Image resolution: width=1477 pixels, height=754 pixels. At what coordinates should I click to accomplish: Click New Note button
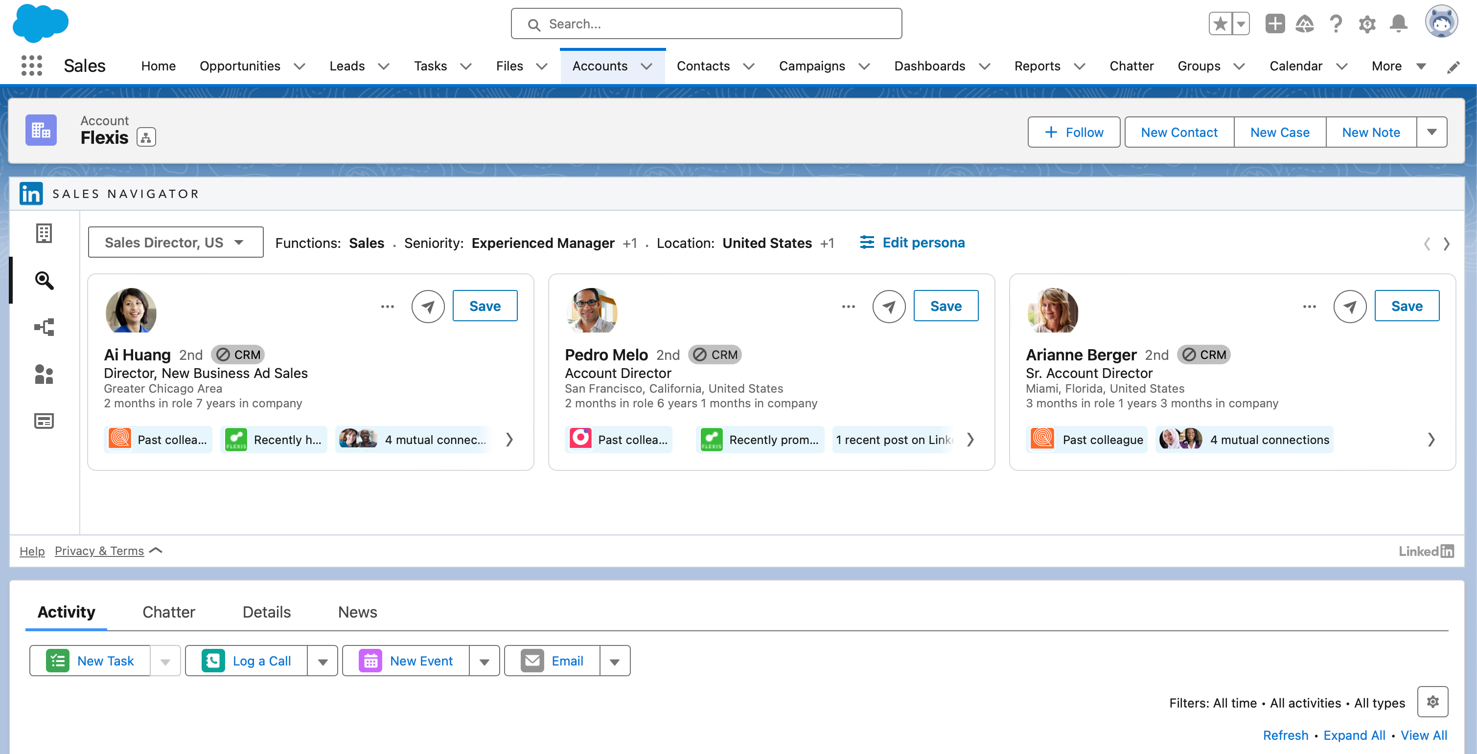point(1371,133)
